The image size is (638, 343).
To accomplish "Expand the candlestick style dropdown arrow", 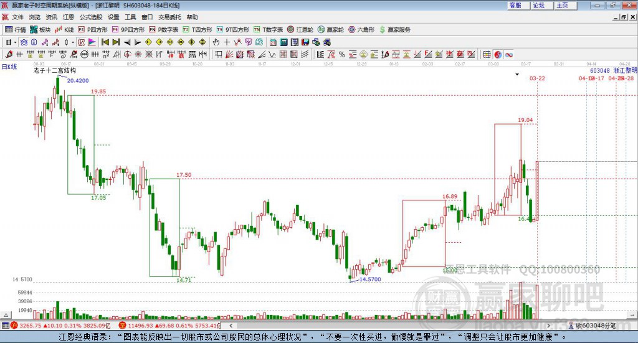I will coord(73,42).
